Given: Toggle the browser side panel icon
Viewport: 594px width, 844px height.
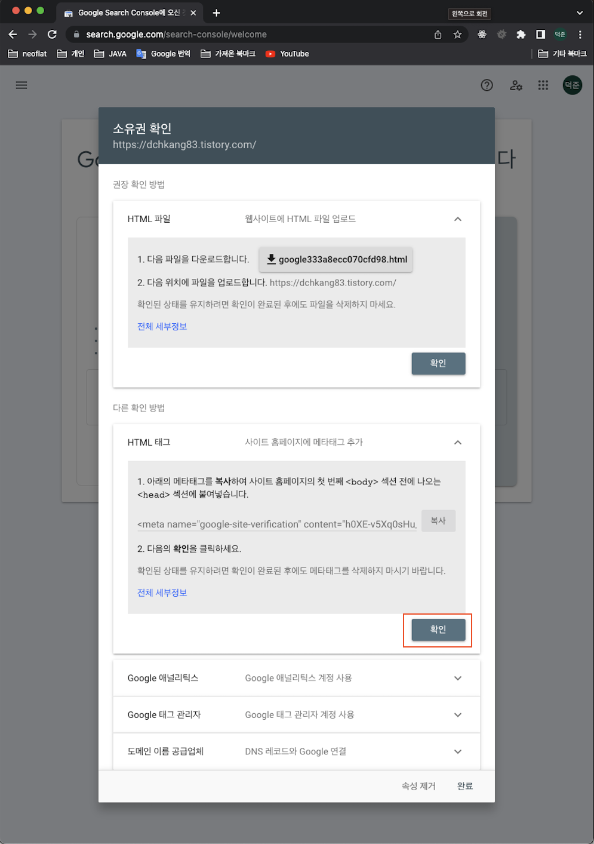Looking at the screenshot, I should [x=540, y=35].
